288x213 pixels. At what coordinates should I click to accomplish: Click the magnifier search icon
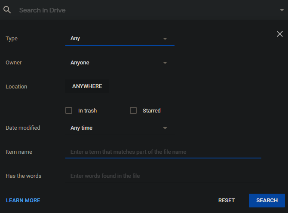coord(7,10)
